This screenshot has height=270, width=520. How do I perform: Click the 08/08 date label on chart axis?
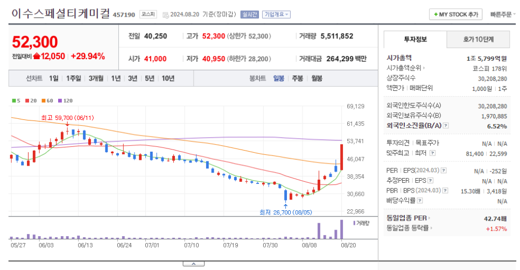[309, 245]
